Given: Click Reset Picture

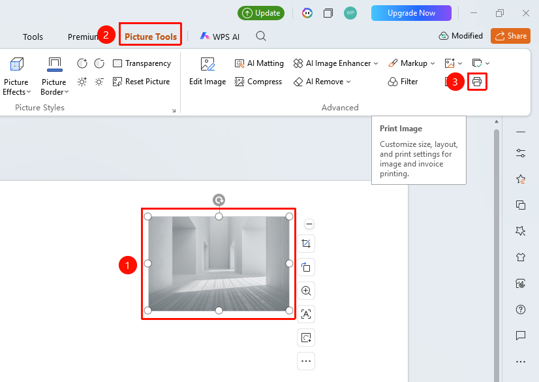Looking at the screenshot, I should point(142,82).
